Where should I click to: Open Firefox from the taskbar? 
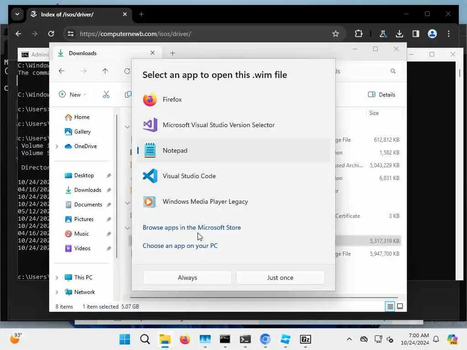coord(185,339)
